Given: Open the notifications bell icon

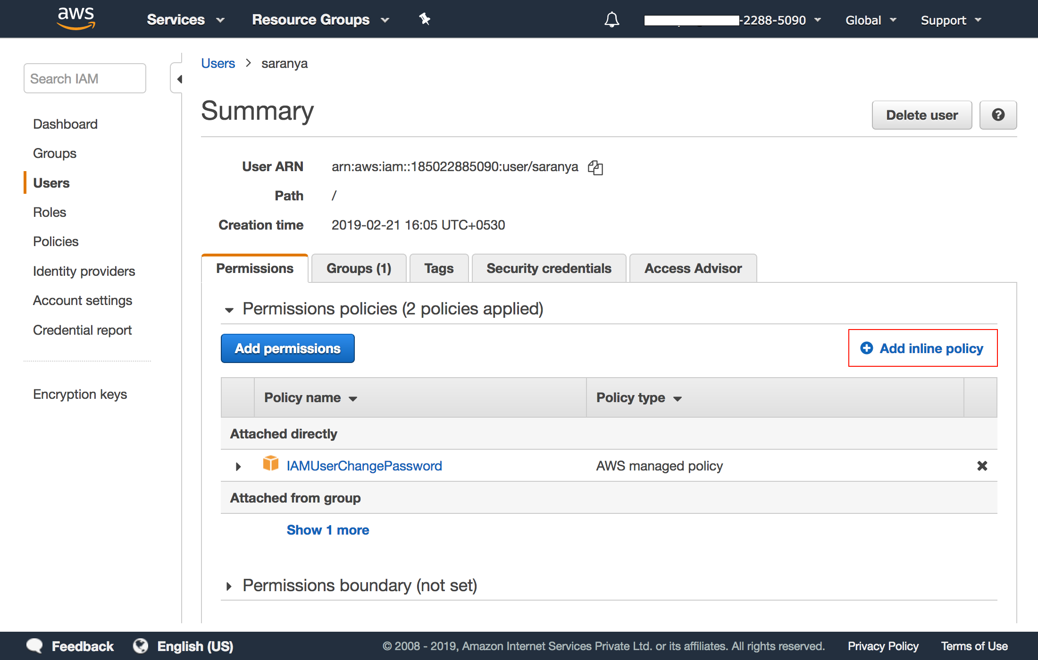Looking at the screenshot, I should (x=611, y=20).
